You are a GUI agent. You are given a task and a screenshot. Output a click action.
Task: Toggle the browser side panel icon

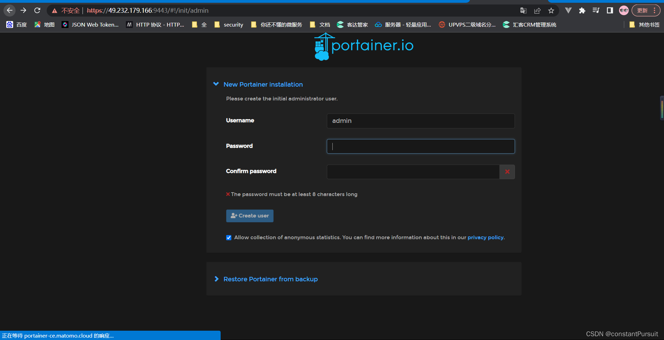(610, 11)
